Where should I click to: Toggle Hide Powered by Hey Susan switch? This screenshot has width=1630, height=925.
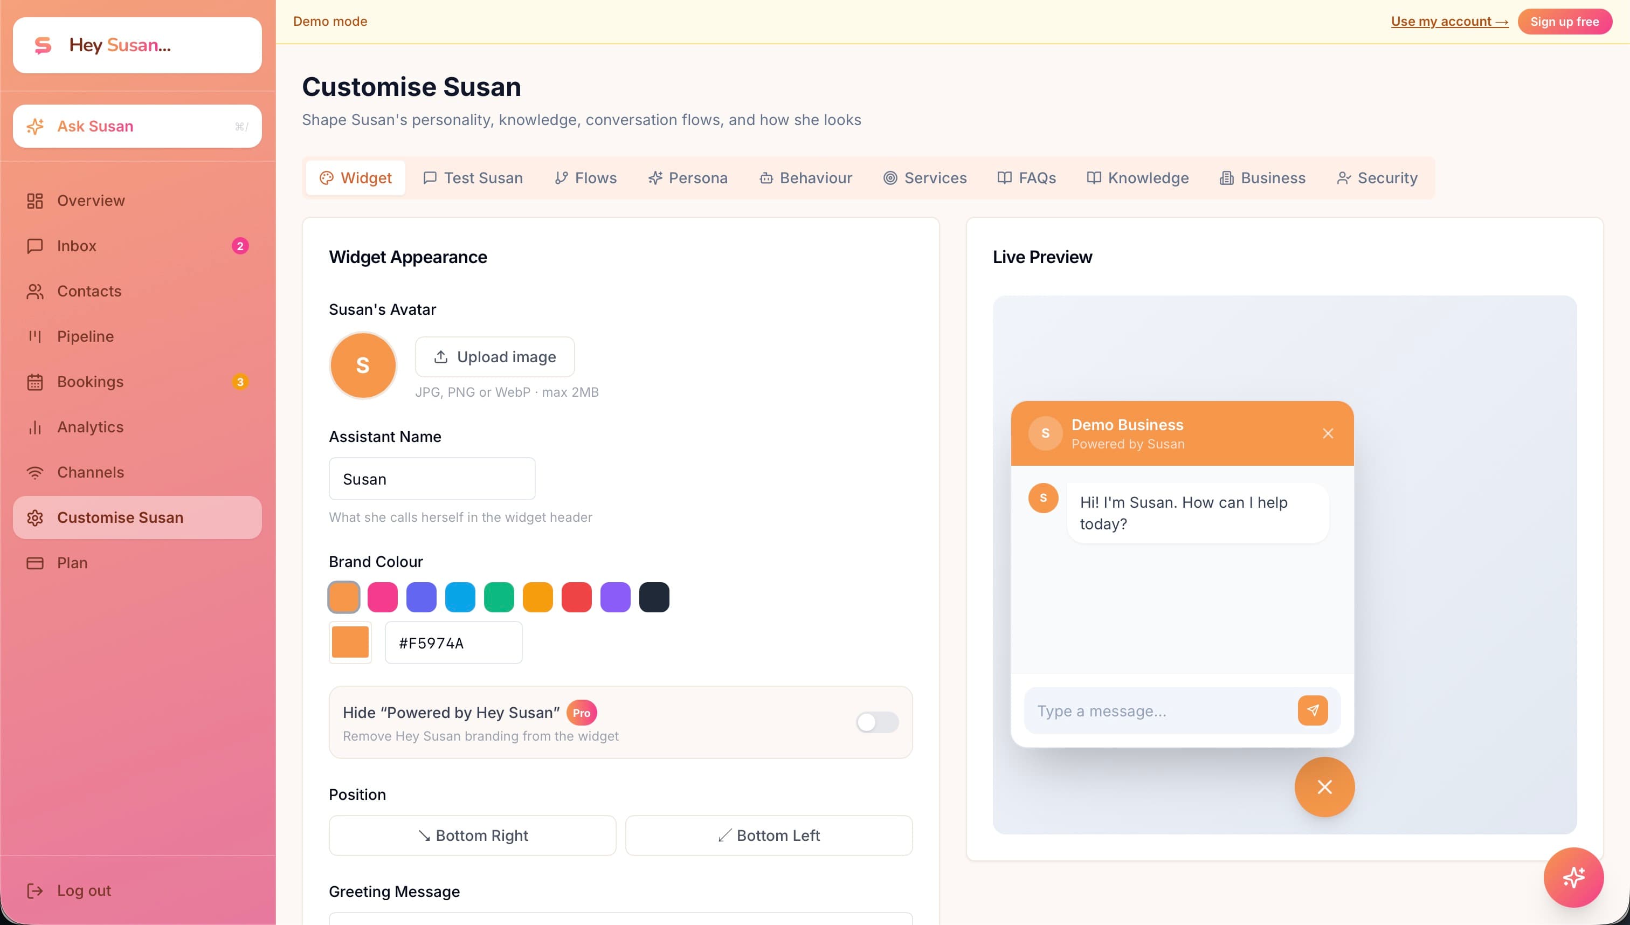point(876,722)
